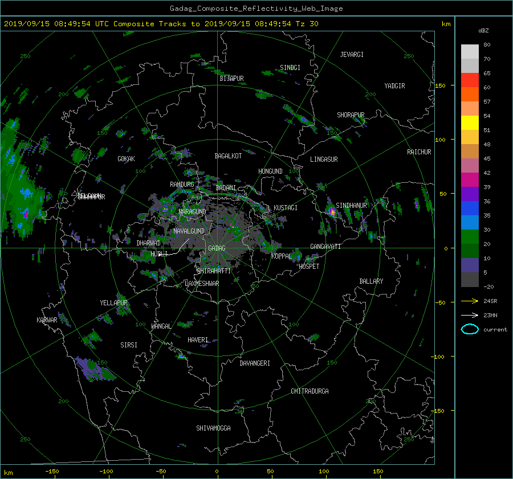Click the Gadag_Composite_Reflectivity_Web_Image title
Screen dimensions: 513x479
click(256, 9)
